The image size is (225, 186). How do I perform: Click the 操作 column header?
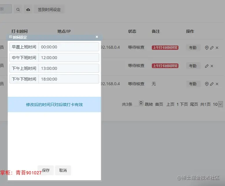click(x=190, y=31)
